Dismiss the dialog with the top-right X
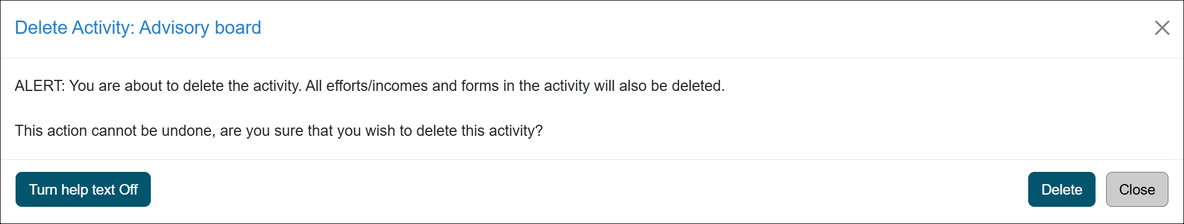The width and height of the screenshot is (1184, 224). coord(1162,28)
